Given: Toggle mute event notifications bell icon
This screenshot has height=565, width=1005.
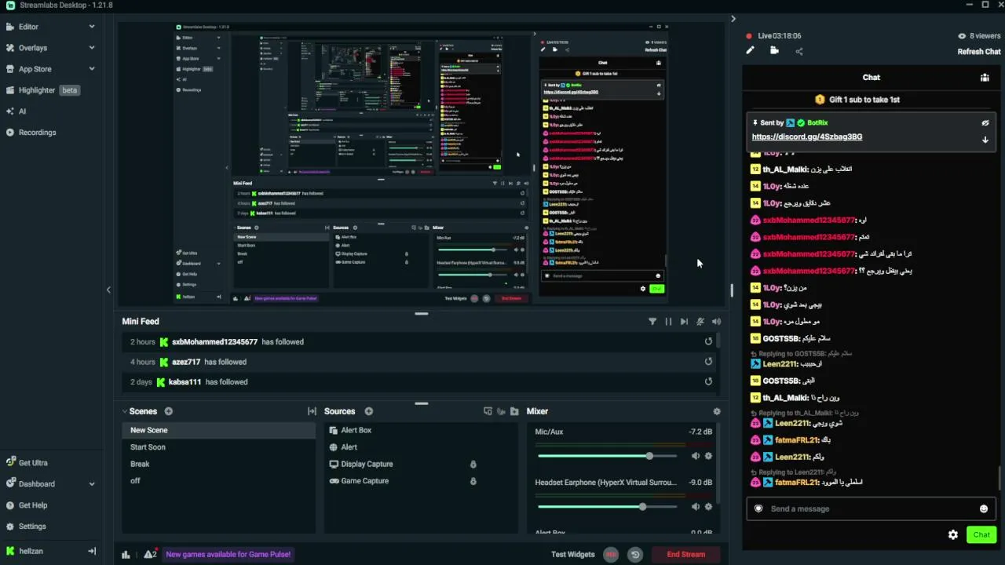Looking at the screenshot, I should [x=700, y=322].
